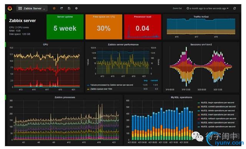Viewport: 246px width, 149px height.
Task: Open Zabbix server performance panel title
Action: (x=123, y=45)
